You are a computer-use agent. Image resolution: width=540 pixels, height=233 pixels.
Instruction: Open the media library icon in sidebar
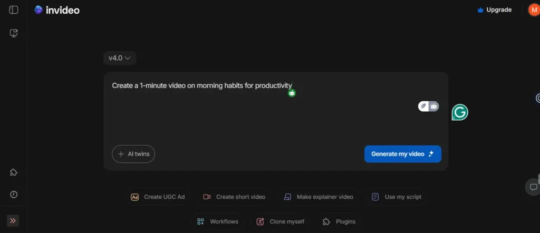click(x=14, y=33)
